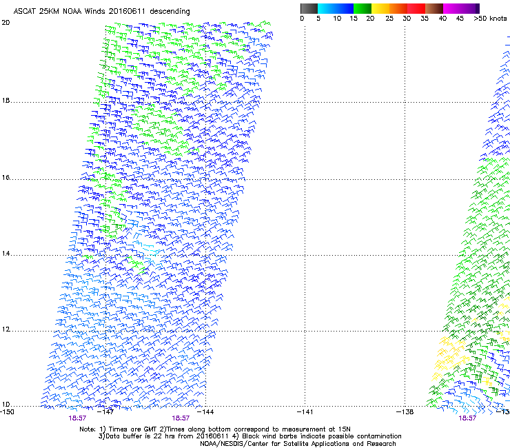The height and width of the screenshot is (448, 510).
Task: Click the longitude axis label '-138'
Action: point(405,412)
